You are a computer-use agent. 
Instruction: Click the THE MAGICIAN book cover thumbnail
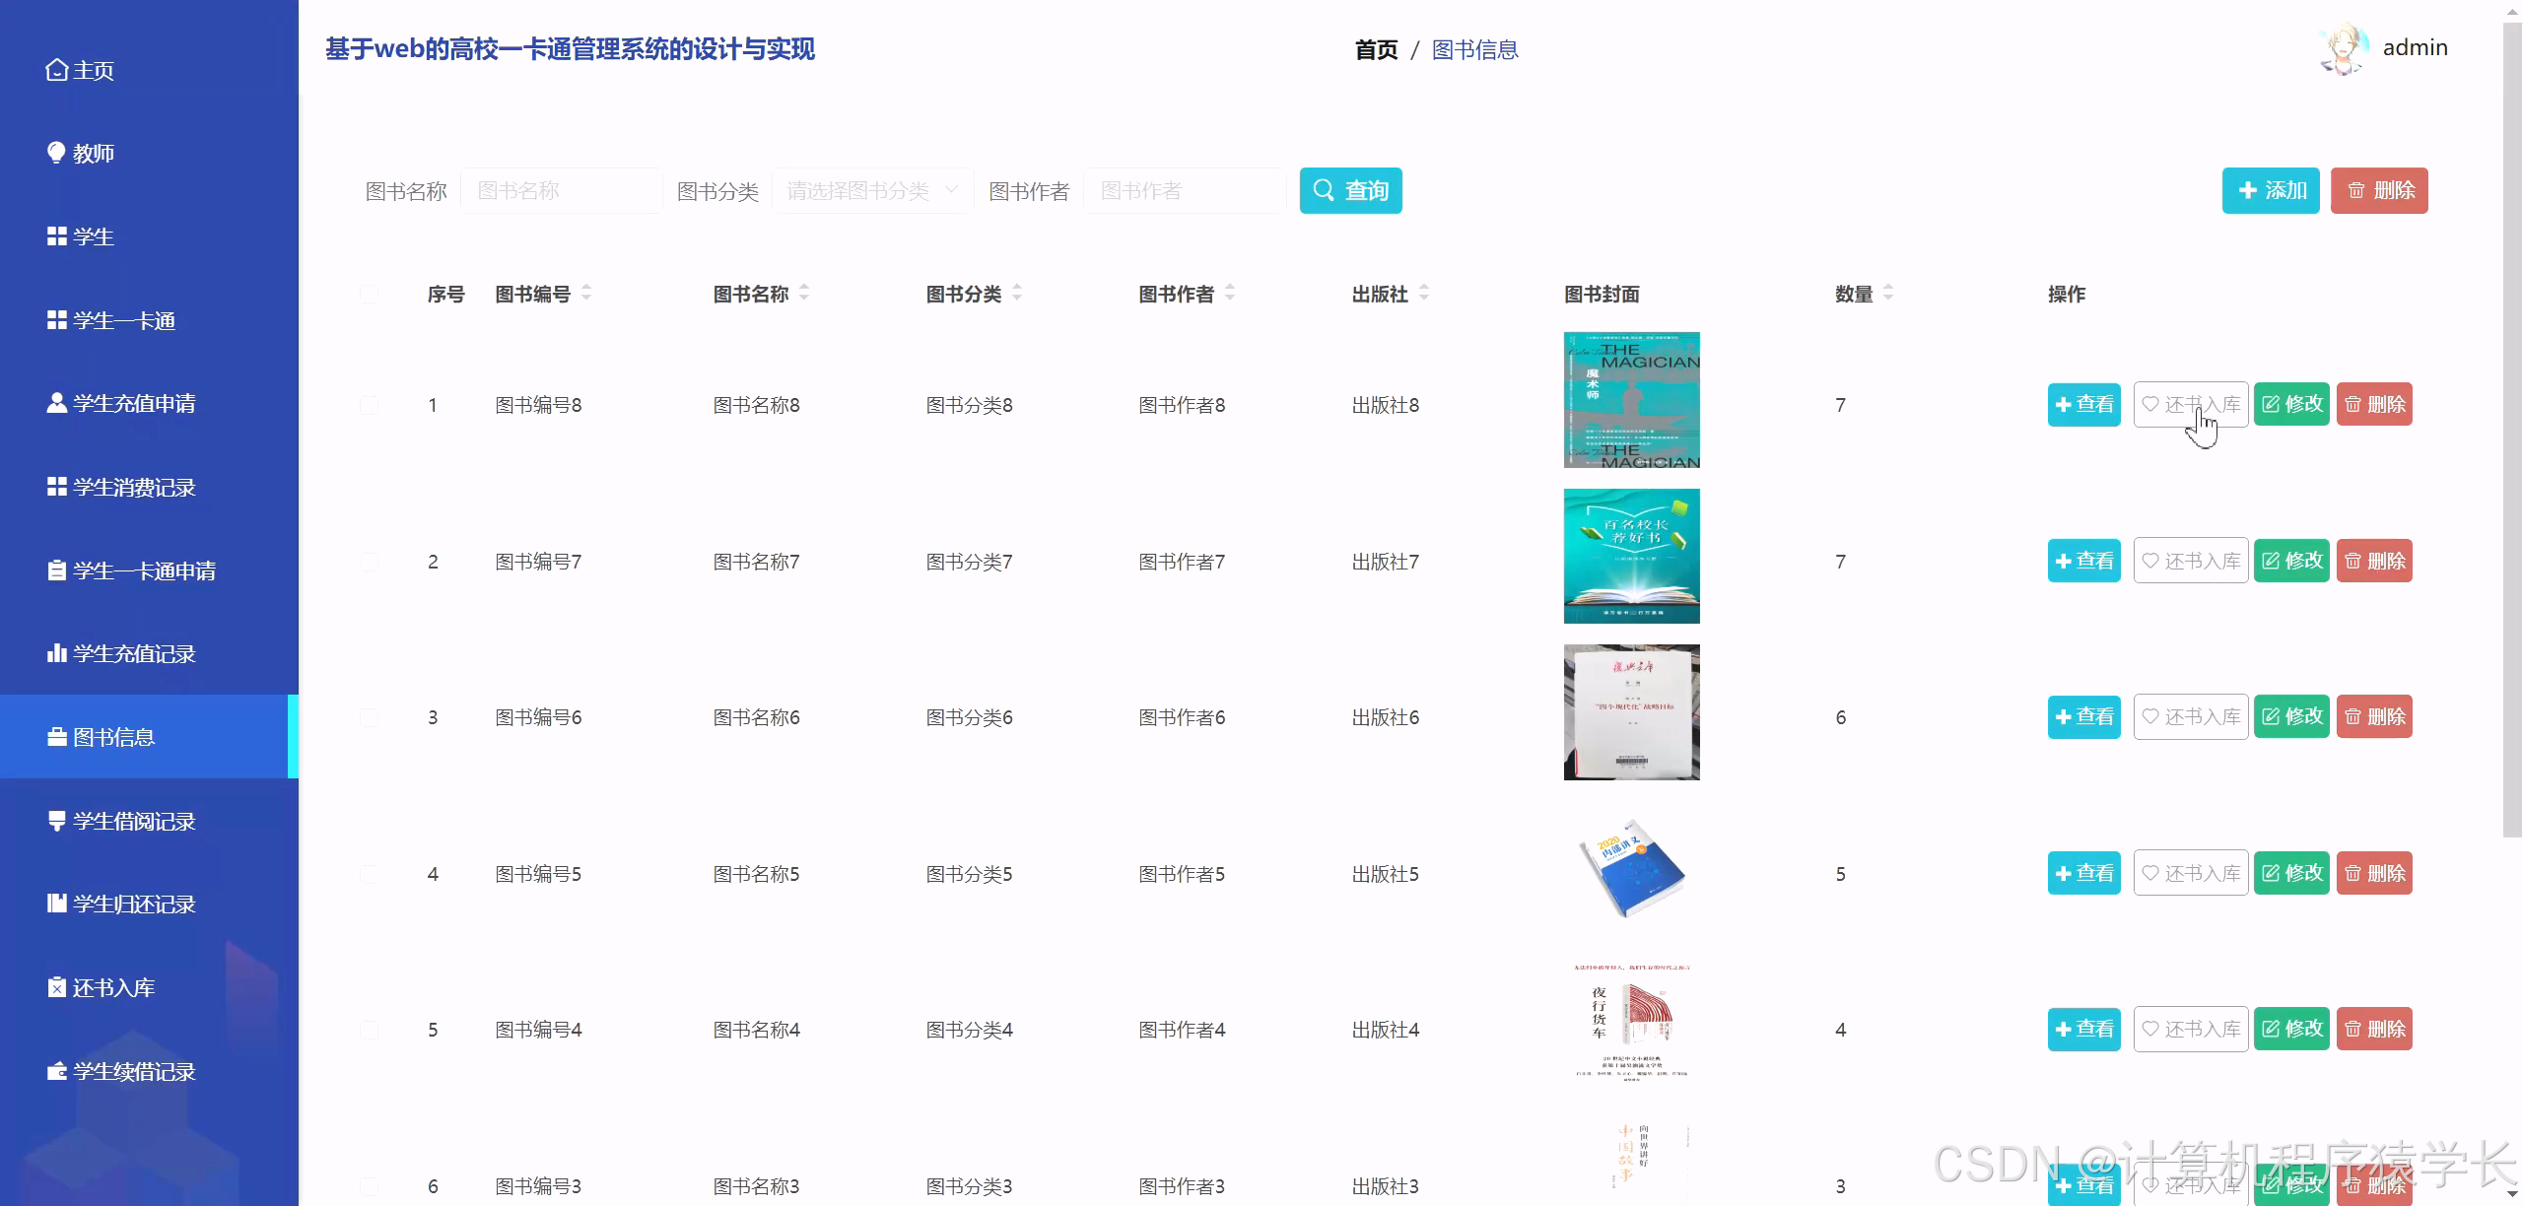pyautogui.click(x=1631, y=400)
